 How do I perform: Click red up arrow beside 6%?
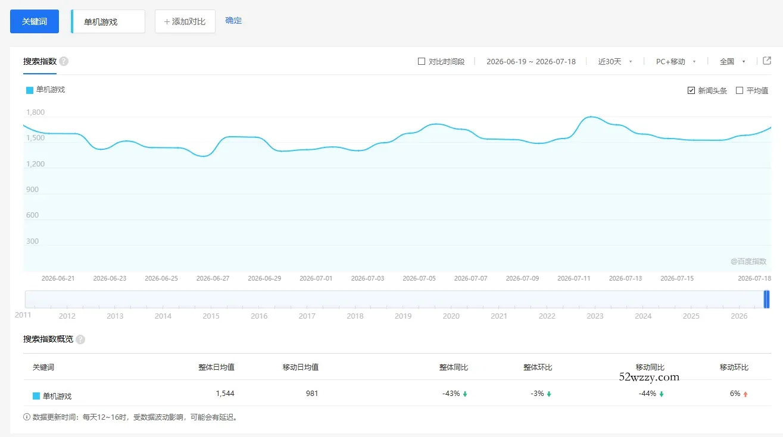click(x=745, y=394)
